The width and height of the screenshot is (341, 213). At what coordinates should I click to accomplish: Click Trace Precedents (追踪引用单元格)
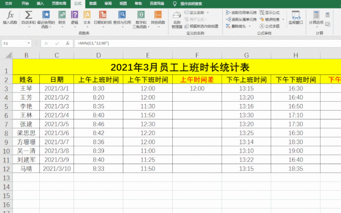241,12
